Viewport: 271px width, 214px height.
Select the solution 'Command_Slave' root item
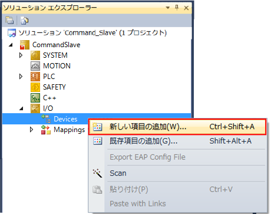click(x=87, y=32)
